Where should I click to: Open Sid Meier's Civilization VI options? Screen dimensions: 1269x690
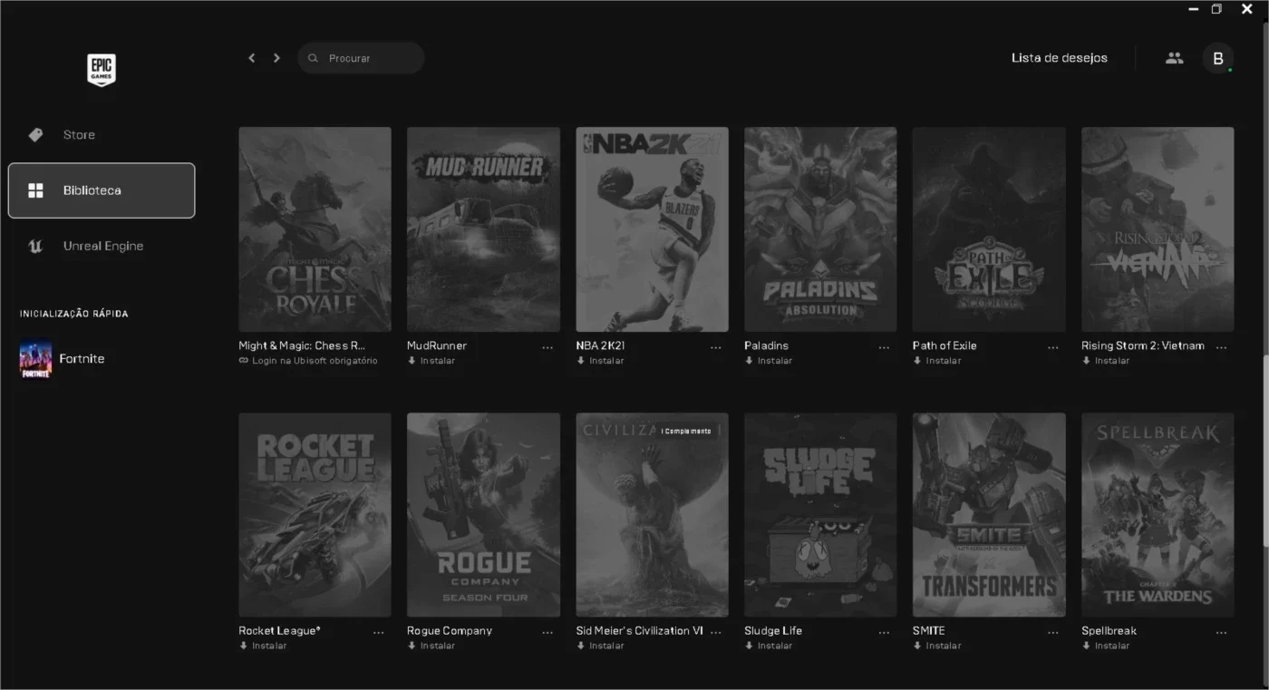pos(716,632)
